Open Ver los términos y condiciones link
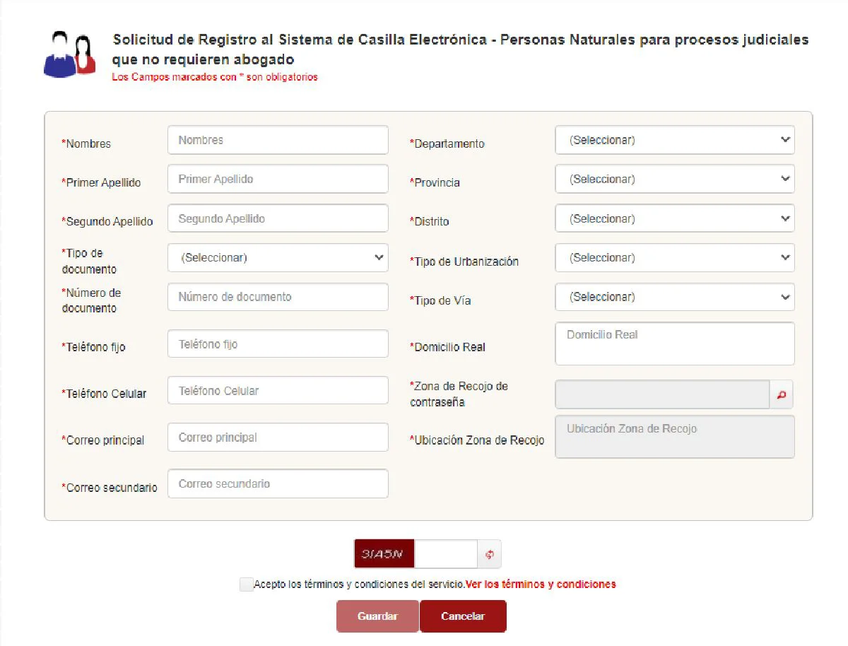Viewport: 848px width, 646px height. point(541,585)
